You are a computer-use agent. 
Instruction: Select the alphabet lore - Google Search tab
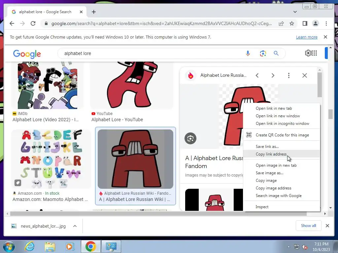tap(47, 12)
